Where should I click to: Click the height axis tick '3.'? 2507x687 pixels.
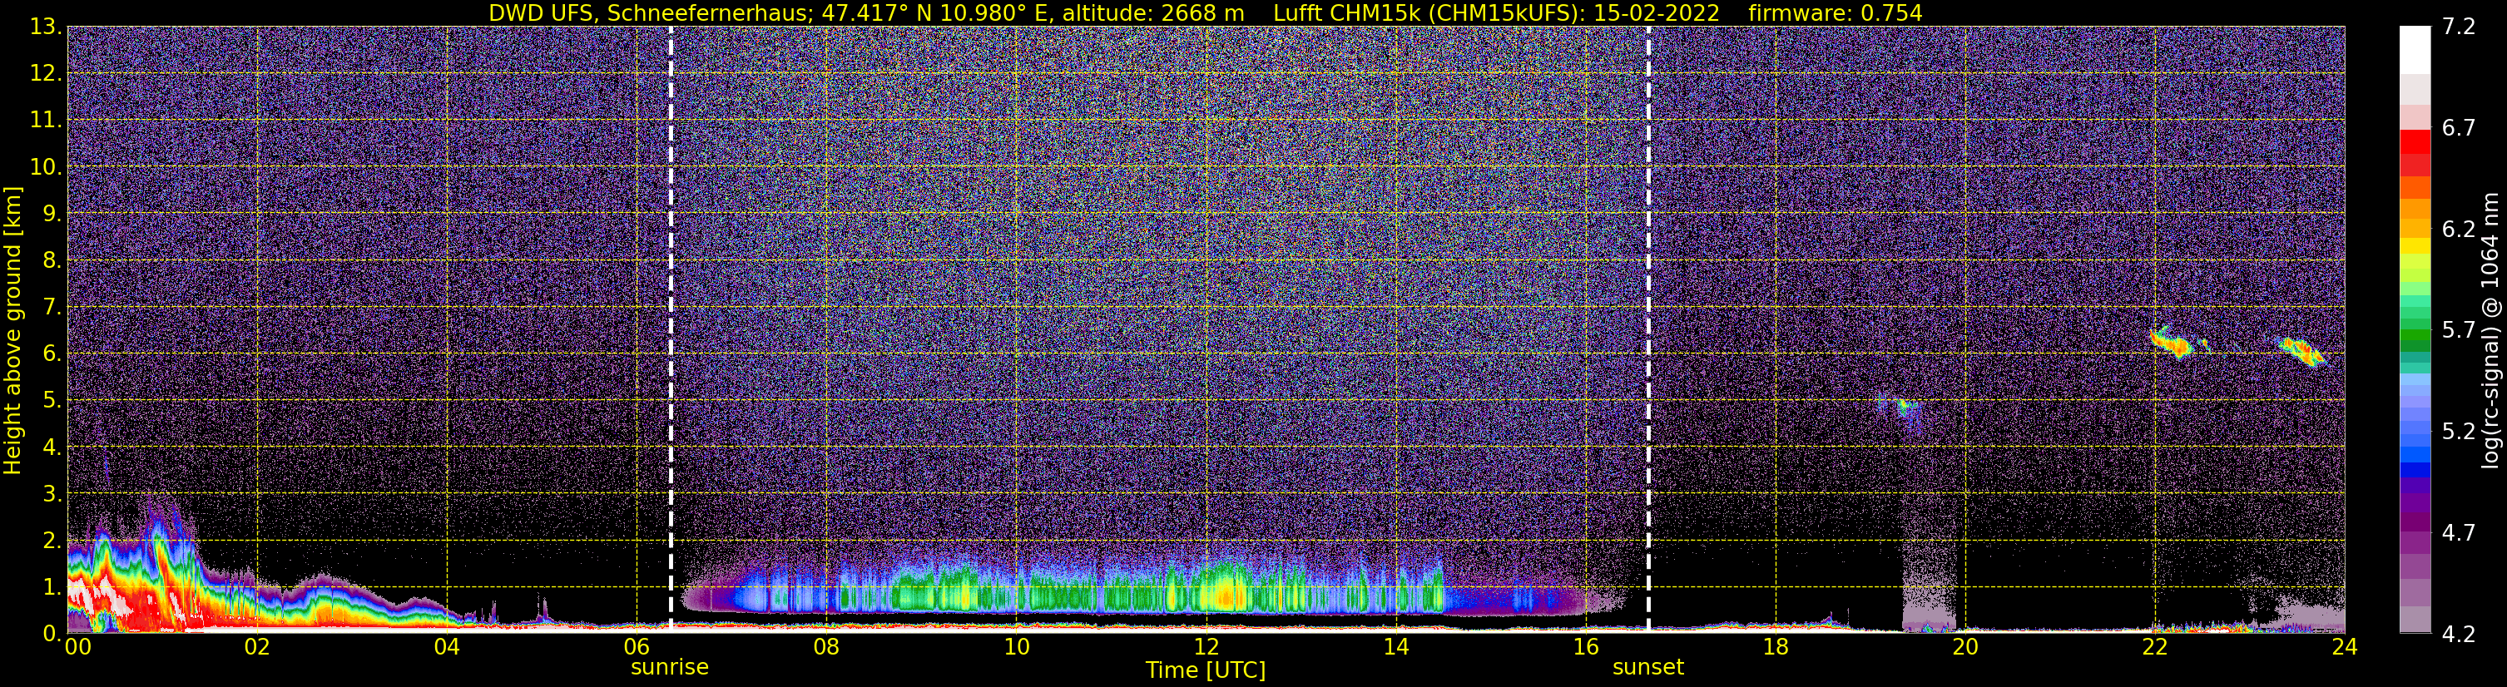[51, 494]
